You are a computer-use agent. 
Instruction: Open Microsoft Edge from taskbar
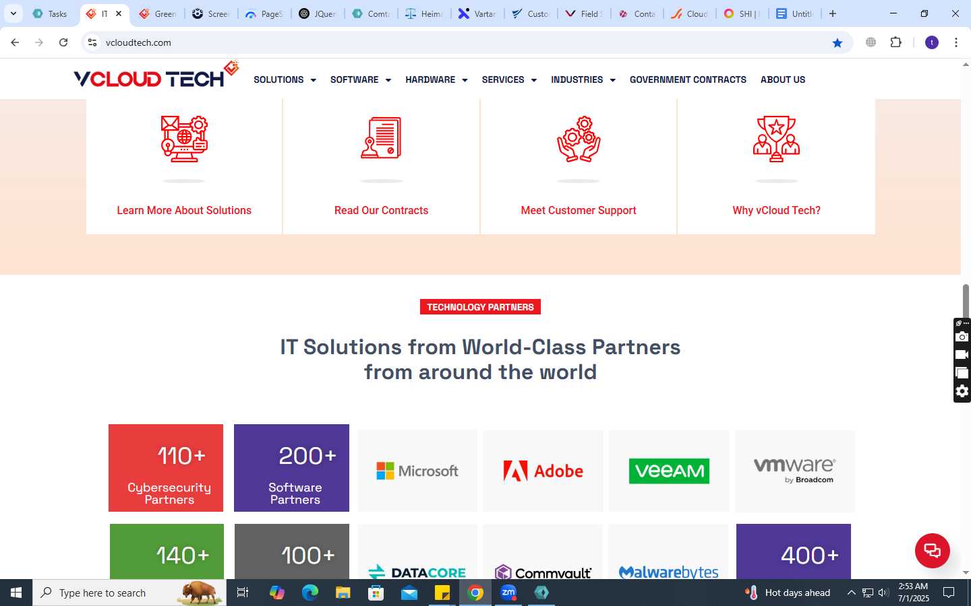pos(310,593)
